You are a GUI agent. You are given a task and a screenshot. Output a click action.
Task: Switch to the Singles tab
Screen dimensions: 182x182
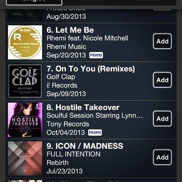point(34,2)
